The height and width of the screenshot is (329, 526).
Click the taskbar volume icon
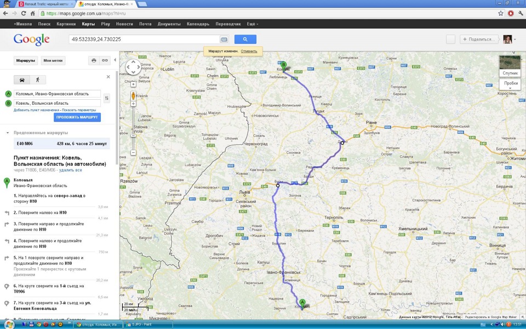coord(502,325)
